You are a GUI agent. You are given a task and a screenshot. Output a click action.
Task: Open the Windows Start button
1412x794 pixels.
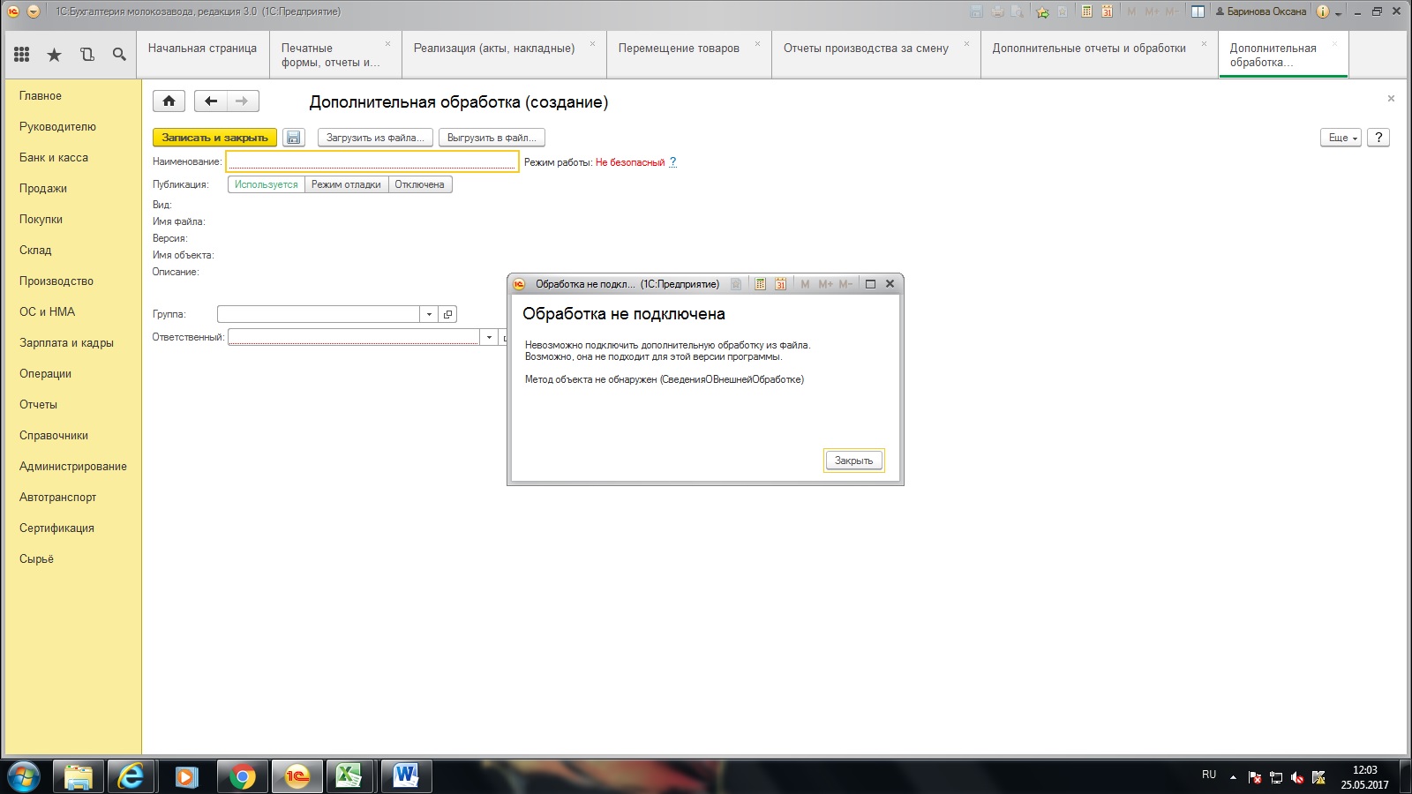[24, 776]
